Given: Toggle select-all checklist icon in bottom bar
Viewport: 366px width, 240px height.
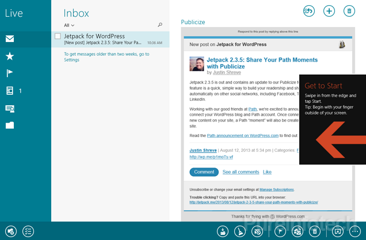Looking at the screenshot, I should point(28,231).
